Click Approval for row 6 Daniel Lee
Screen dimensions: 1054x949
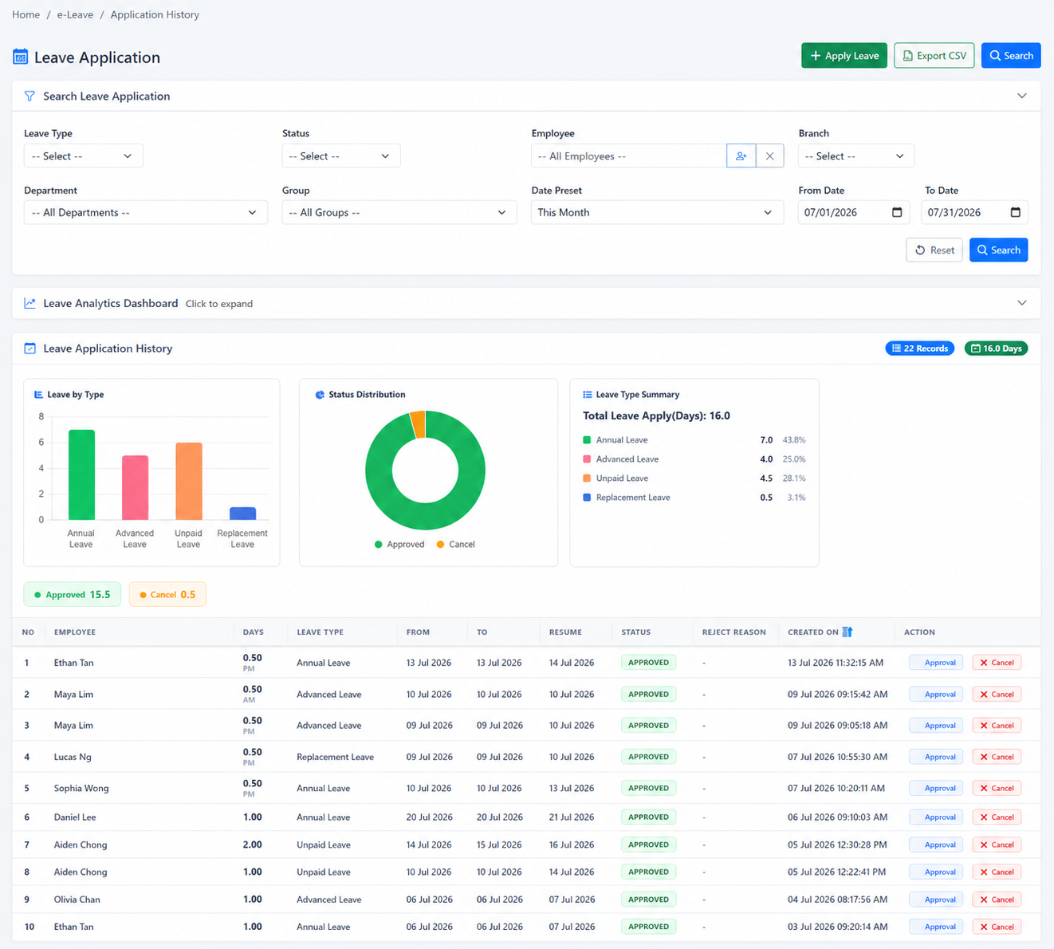click(936, 817)
